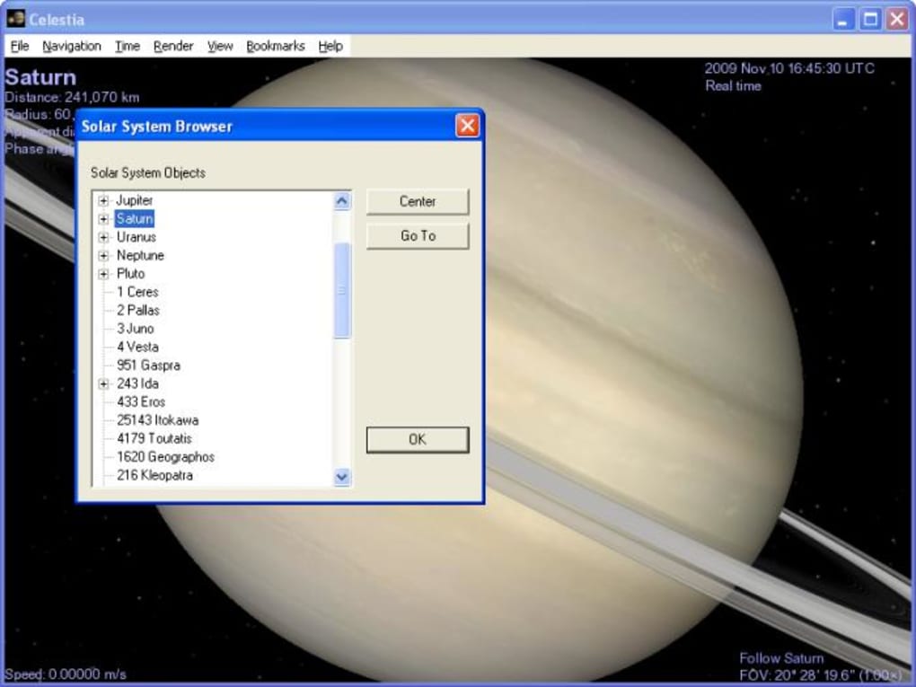Select 2 Pallas in the list
The width and height of the screenshot is (916, 687).
coord(138,310)
